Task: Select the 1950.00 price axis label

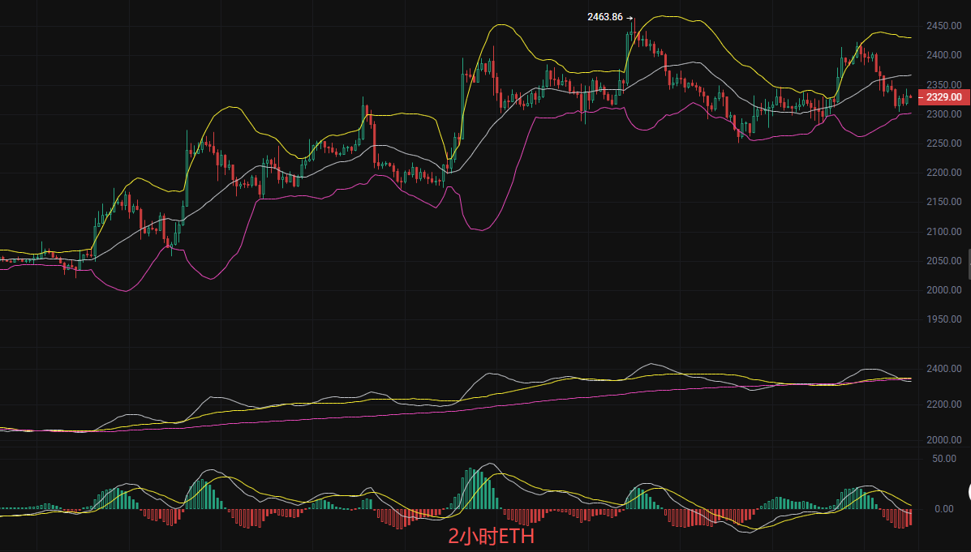Action: (943, 319)
